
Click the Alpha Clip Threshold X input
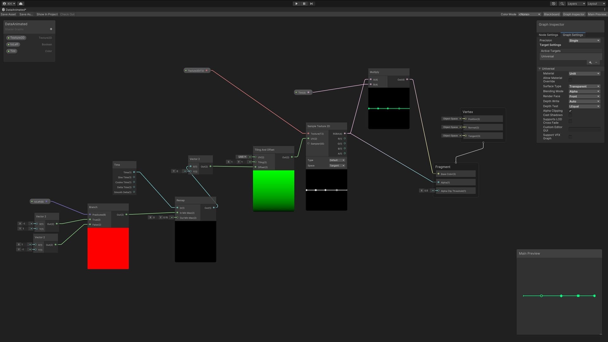(426, 191)
